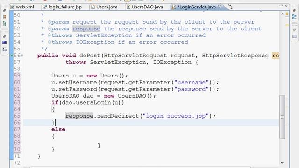Collapse the doPost method fold at line 56
The width and height of the screenshot is (299, 168).
point(22,56)
